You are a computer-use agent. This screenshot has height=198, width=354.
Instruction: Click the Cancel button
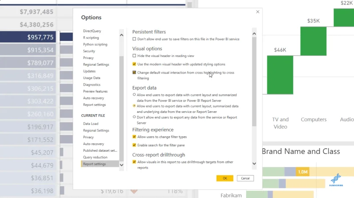pos(245,178)
